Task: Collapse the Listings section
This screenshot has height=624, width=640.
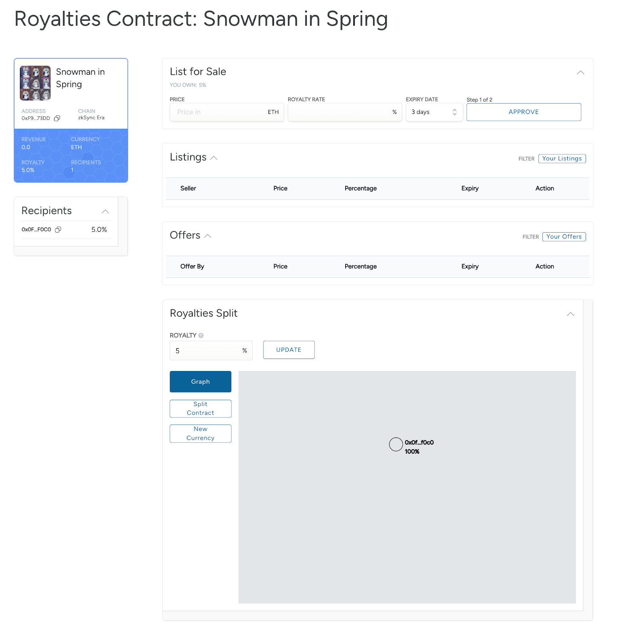Action: [214, 158]
